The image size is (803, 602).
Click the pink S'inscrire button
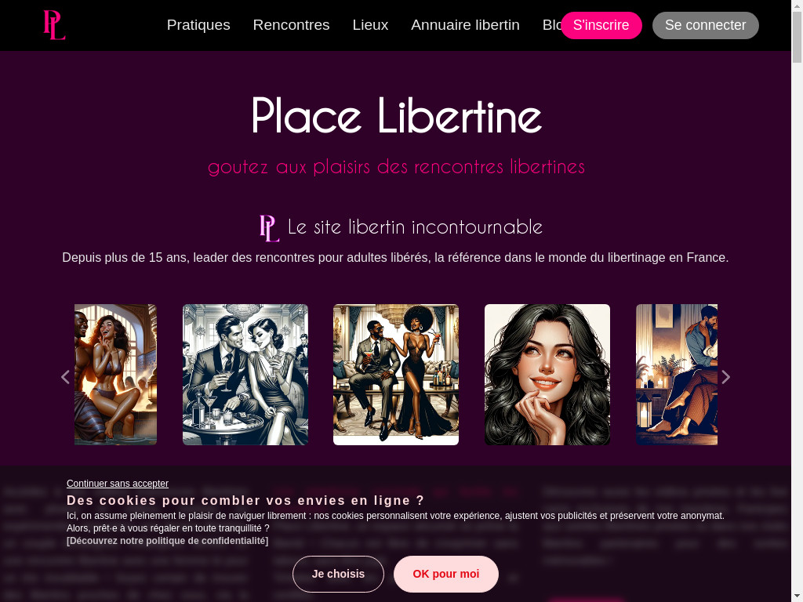pos(601,25)
